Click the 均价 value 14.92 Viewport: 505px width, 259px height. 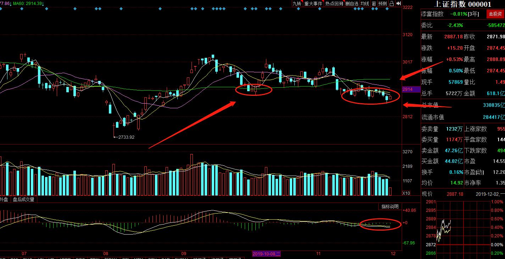457,183
